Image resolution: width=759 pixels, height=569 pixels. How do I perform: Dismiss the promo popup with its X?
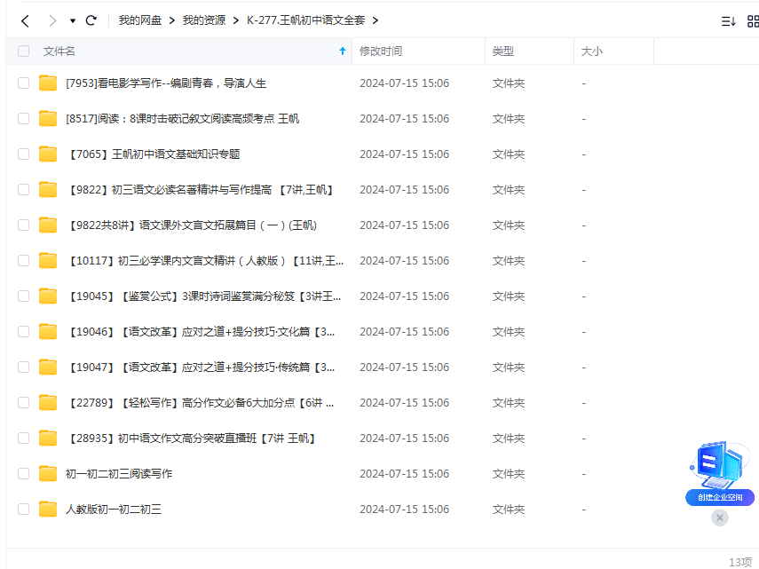pos(719,518)
